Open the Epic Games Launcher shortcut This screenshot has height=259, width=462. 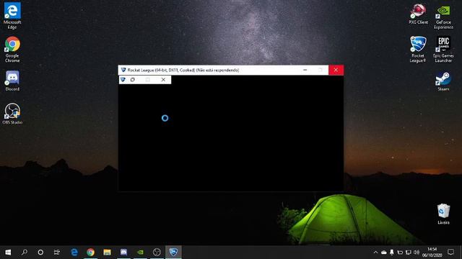click(x=443, y=49)
